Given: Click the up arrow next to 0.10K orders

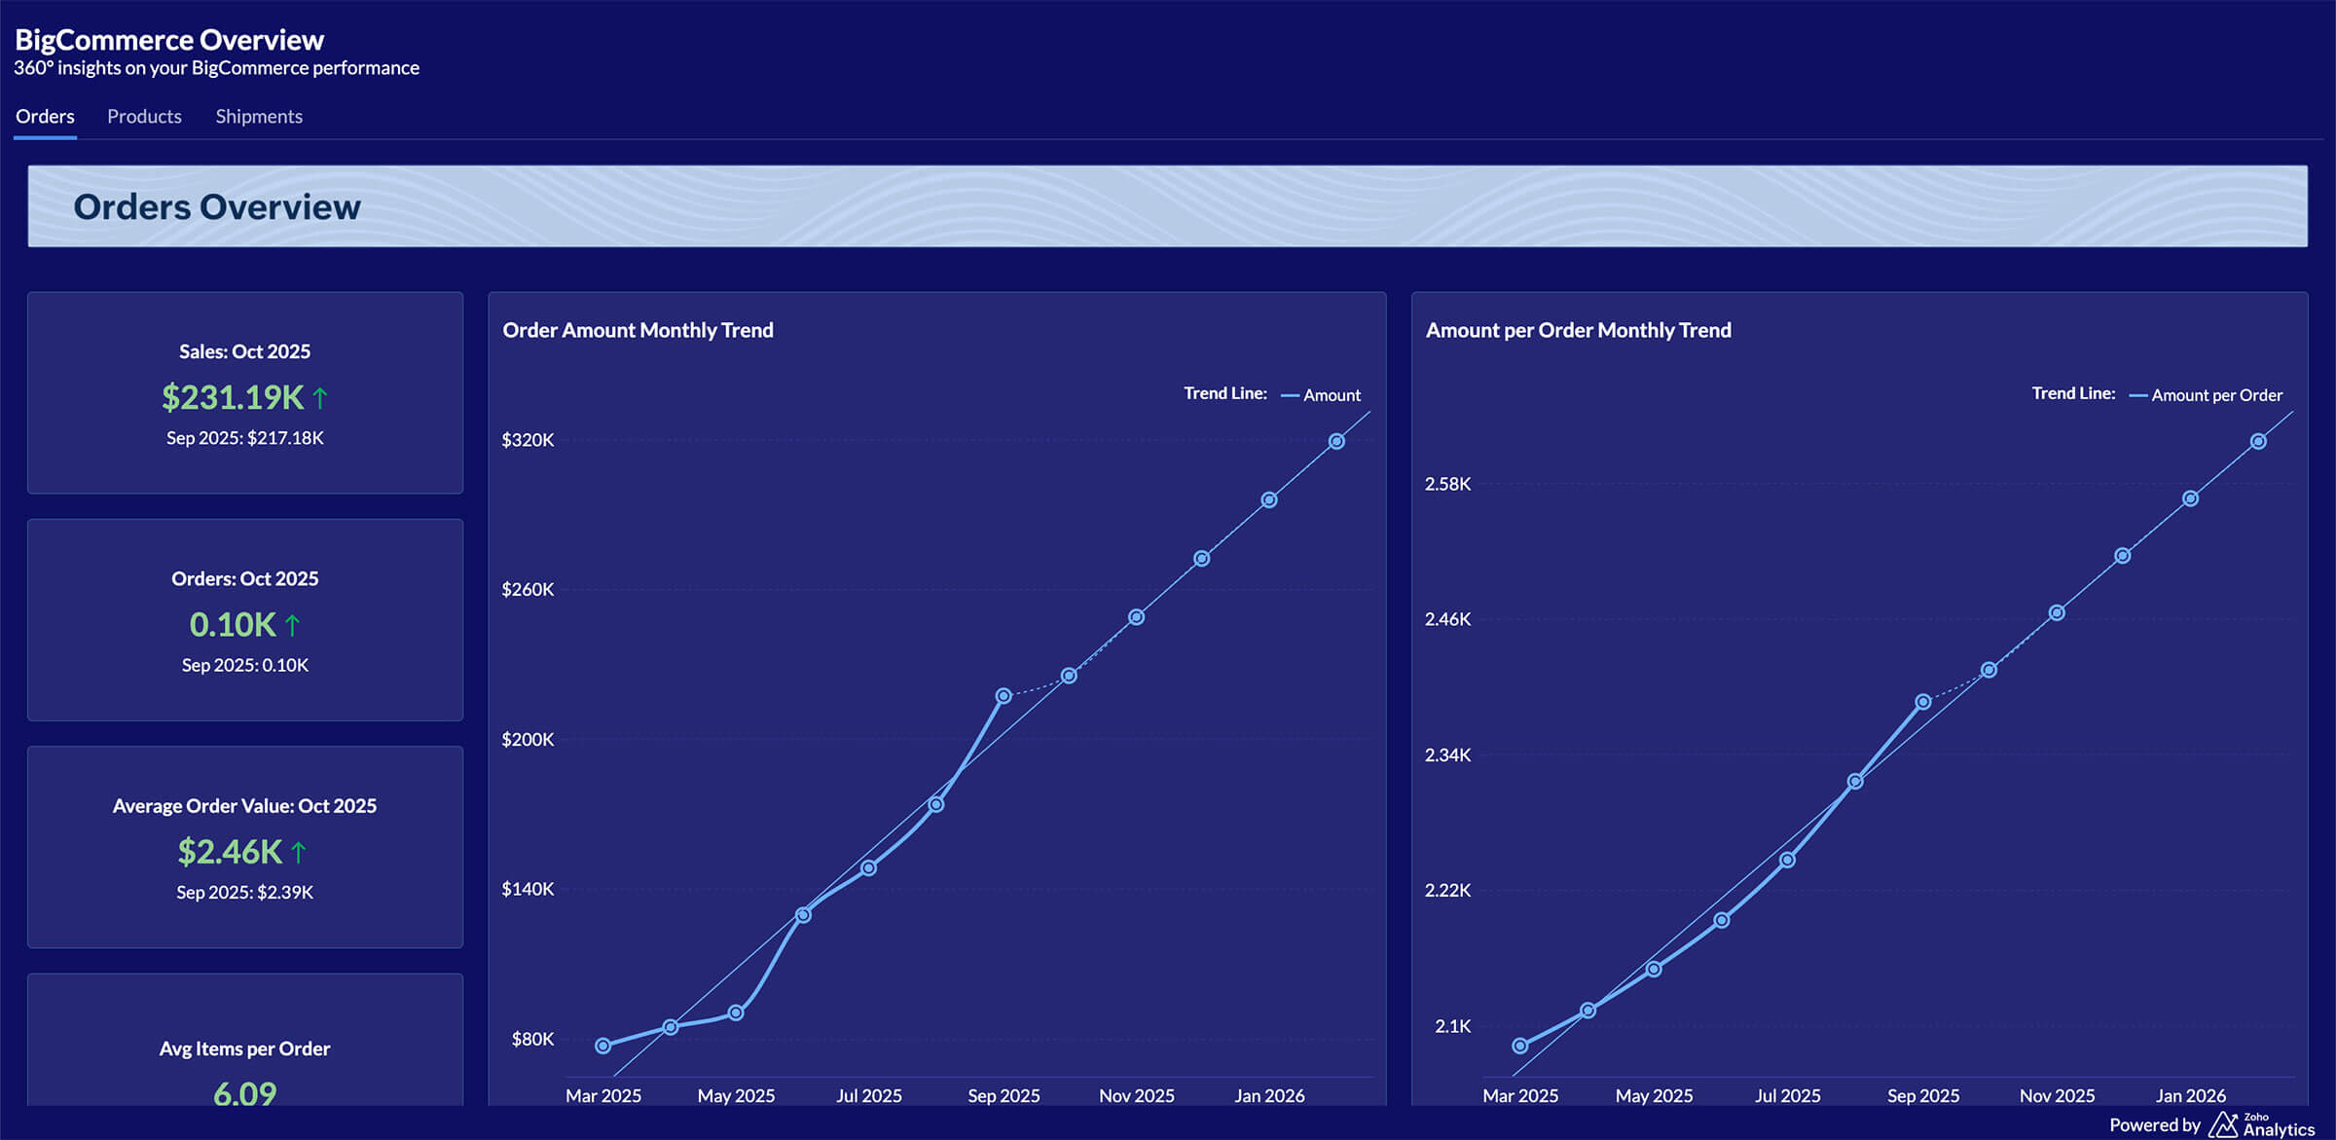Looking at the screenshot, I should click(x=292, y=625).
